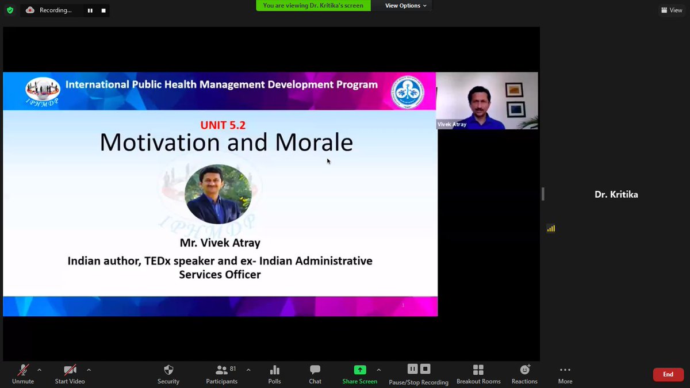690x388 pixels.
Task: Click 'International Public Health Management Development Program' header text
Action: click(x=221, y=84)
